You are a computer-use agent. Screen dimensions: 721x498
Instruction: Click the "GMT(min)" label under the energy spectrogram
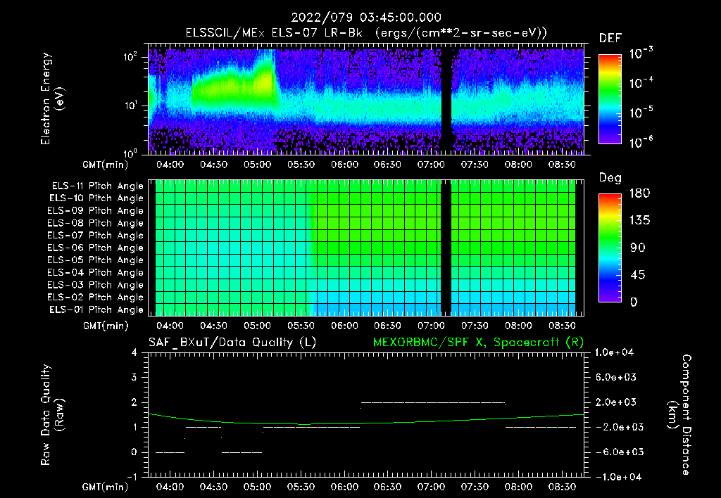tap(106, 165)
